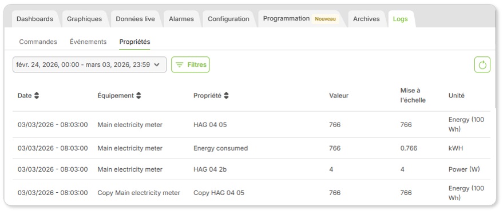Image resolution: width=503 pixels, height=211 pixels.
Task: Click the Valeur column header
Action: point(339,96)
